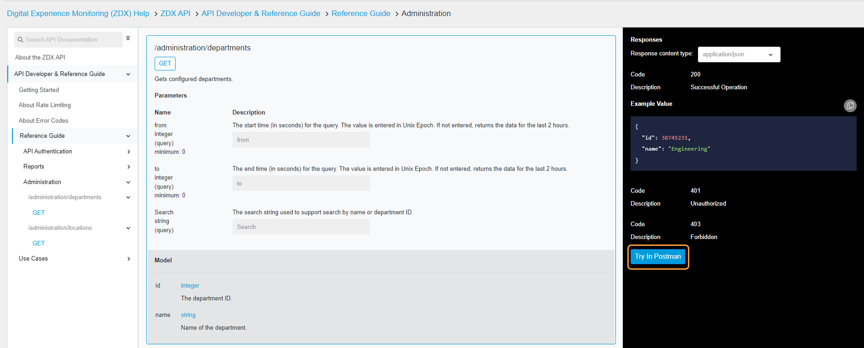Click the copy example value icon
Screen dimensions: 864x348
click(x=850, y=106)
